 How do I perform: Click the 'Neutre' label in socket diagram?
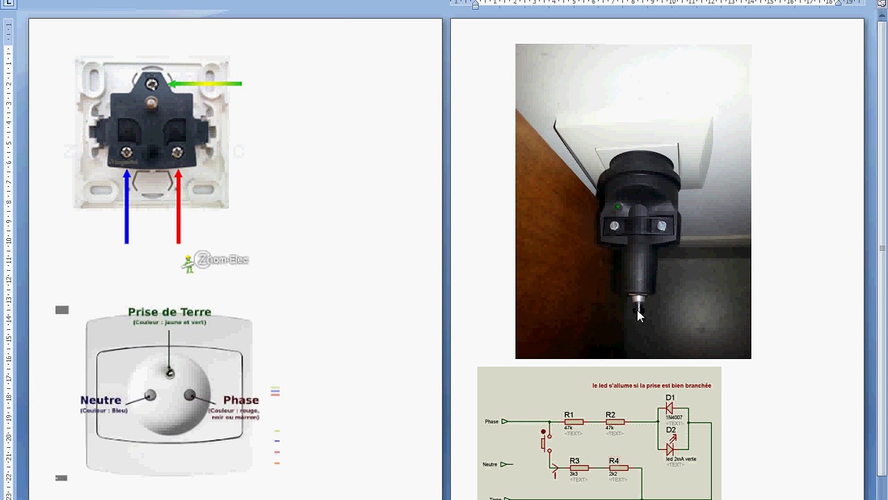tap(101, 400)
